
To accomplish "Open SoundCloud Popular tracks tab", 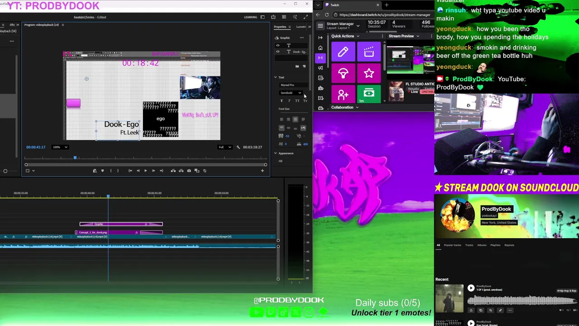I will coord(452,245).
